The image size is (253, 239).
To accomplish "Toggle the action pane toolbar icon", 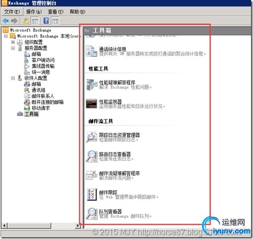I will pyautogui.click(x=55, y=21).
